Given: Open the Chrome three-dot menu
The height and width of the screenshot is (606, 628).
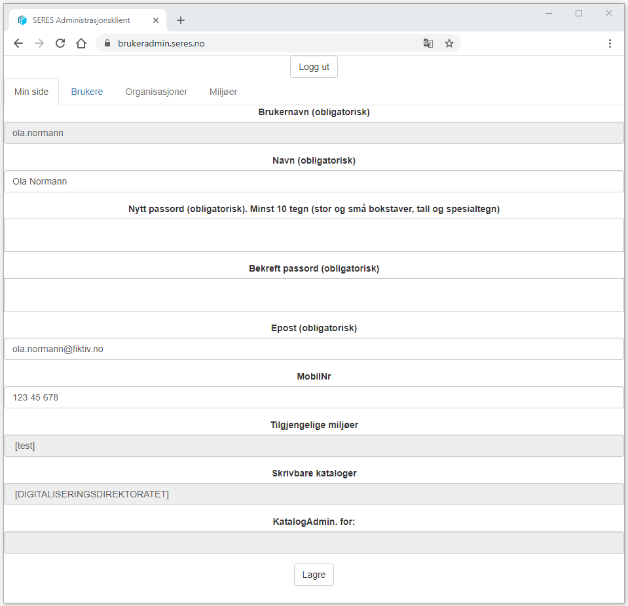Looking at the screenshot, I should pyautogui.click(x=610, y=43).
